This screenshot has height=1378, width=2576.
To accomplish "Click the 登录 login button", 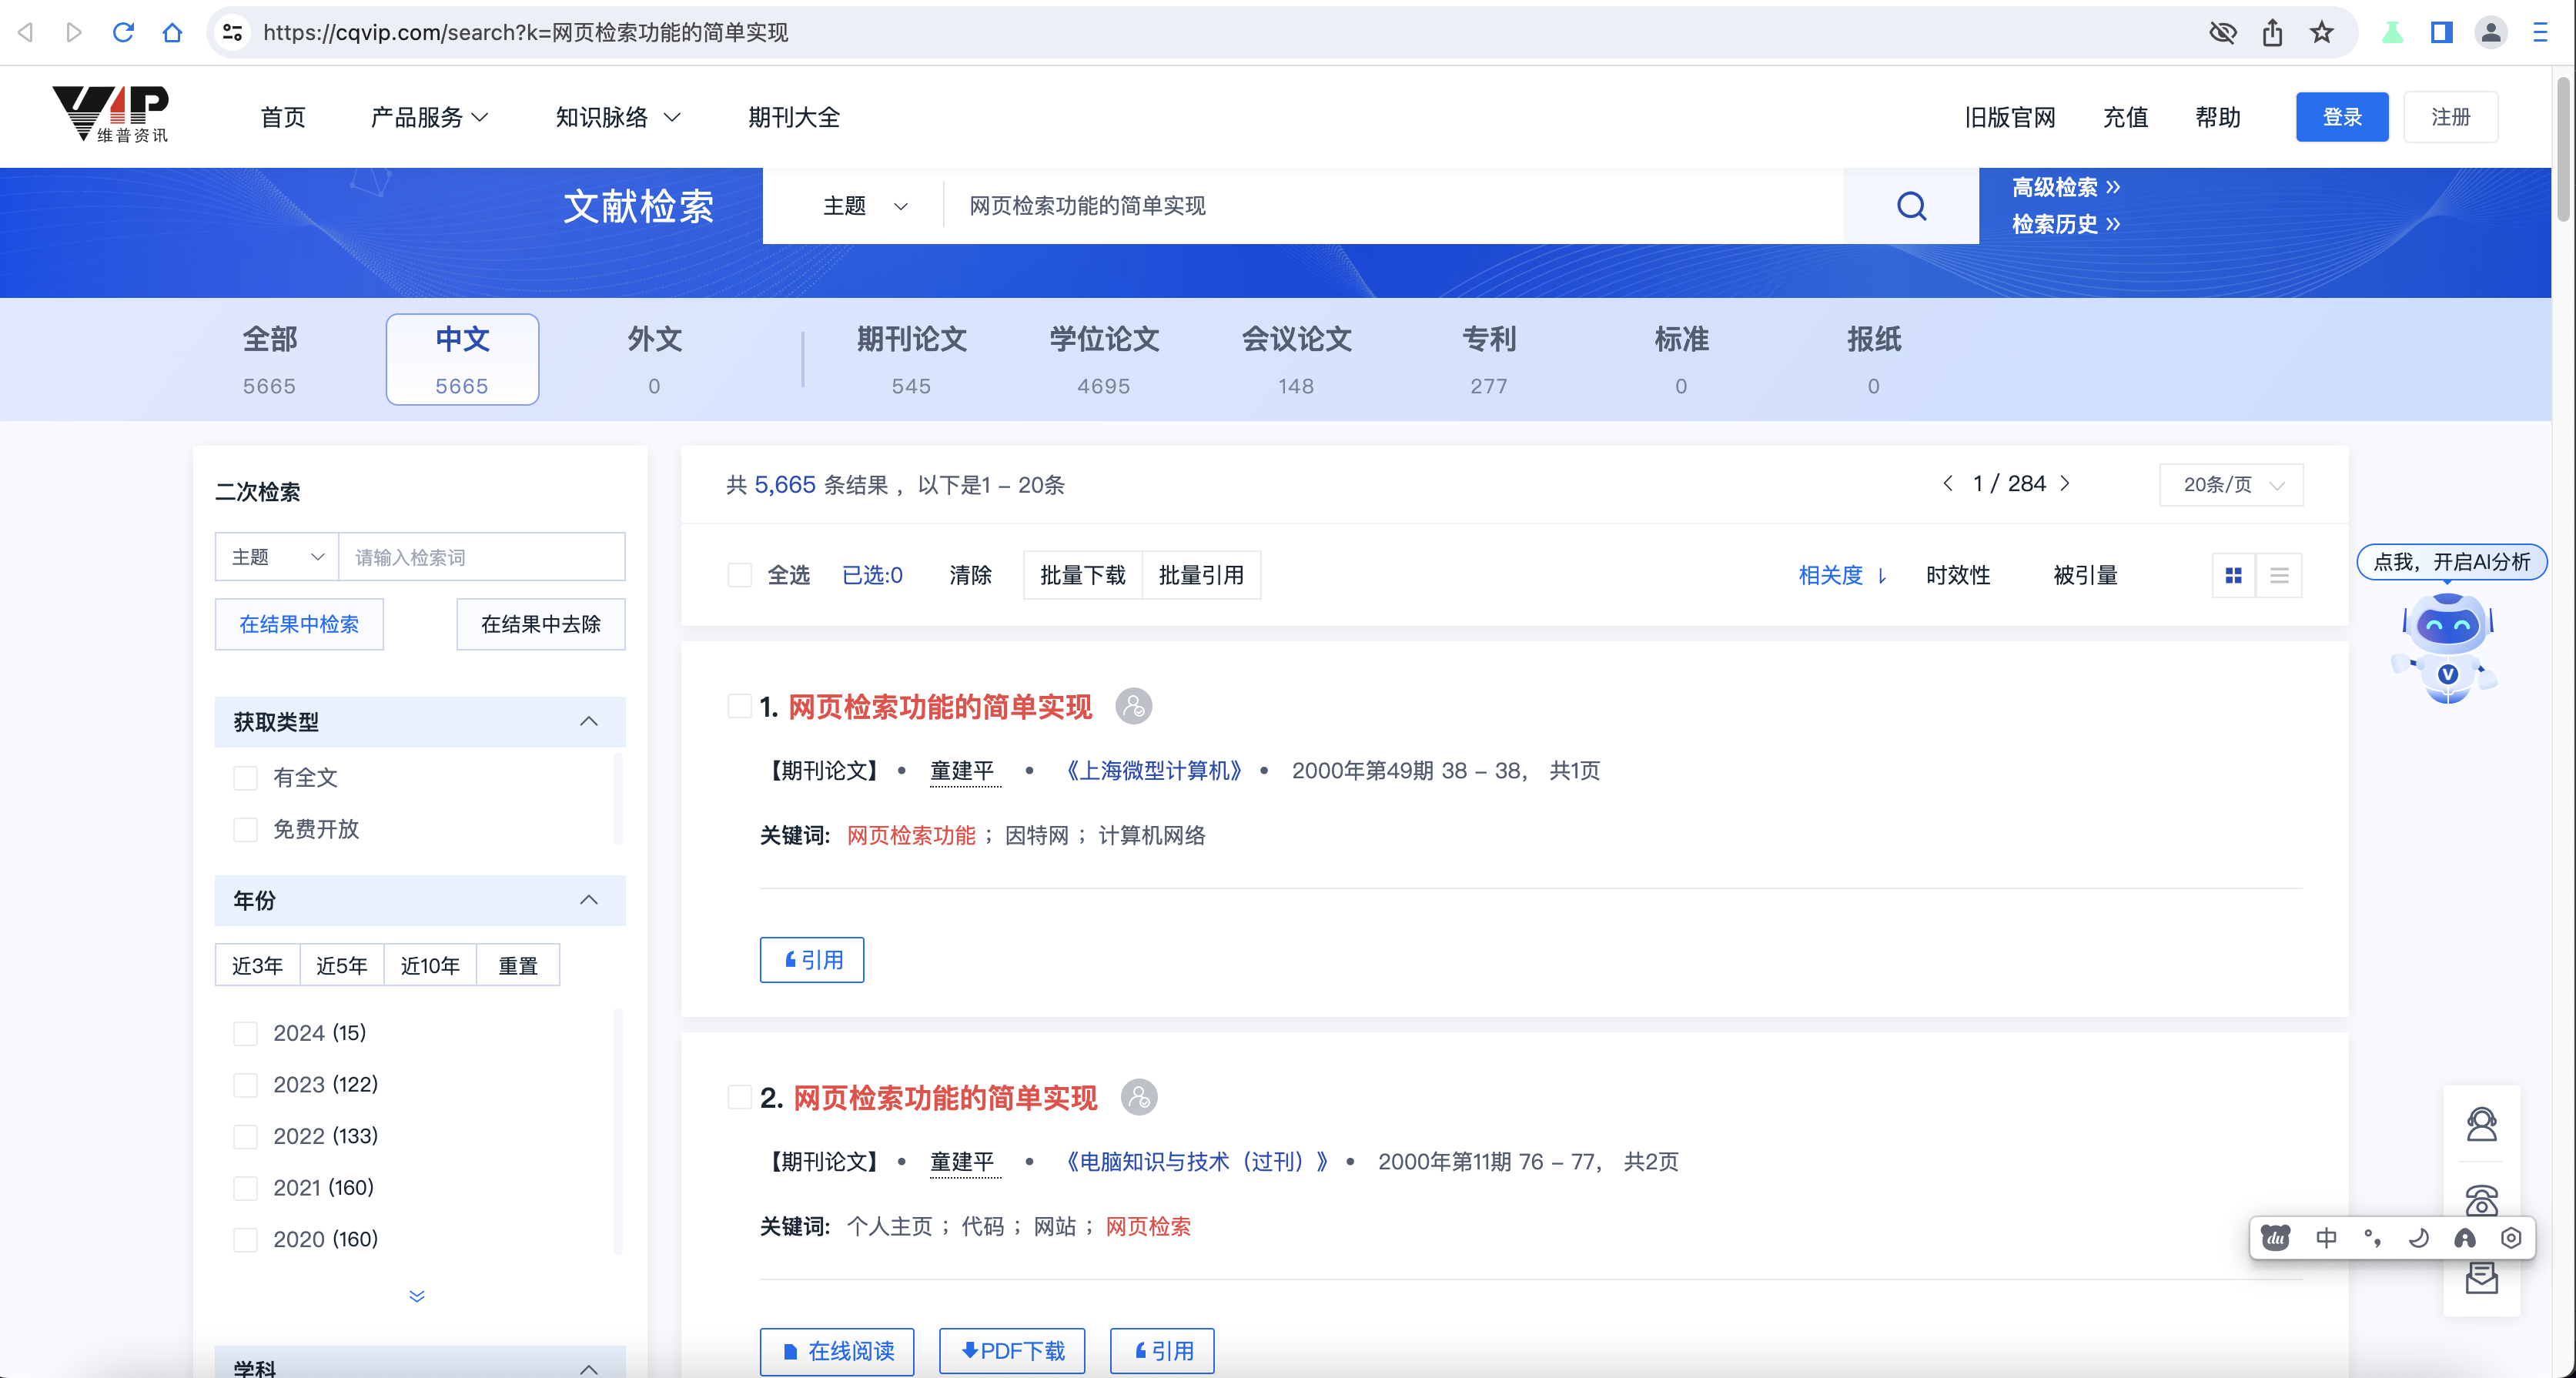I will (2342, 116).
